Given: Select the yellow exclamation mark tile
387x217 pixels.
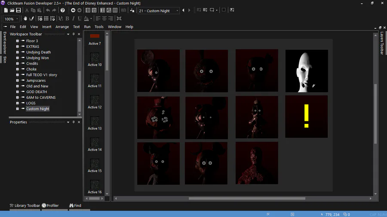Looking at the screenshot, I should pyautogui.click(x=307, y=117).
